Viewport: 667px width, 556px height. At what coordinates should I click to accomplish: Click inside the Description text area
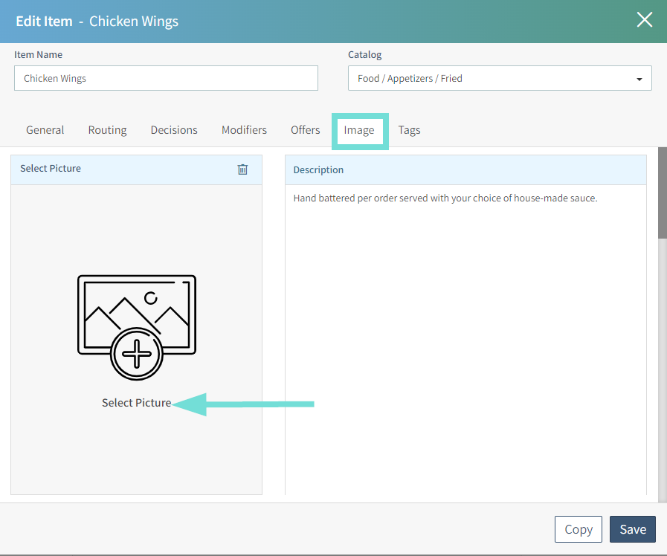click(x=465, y=334)
